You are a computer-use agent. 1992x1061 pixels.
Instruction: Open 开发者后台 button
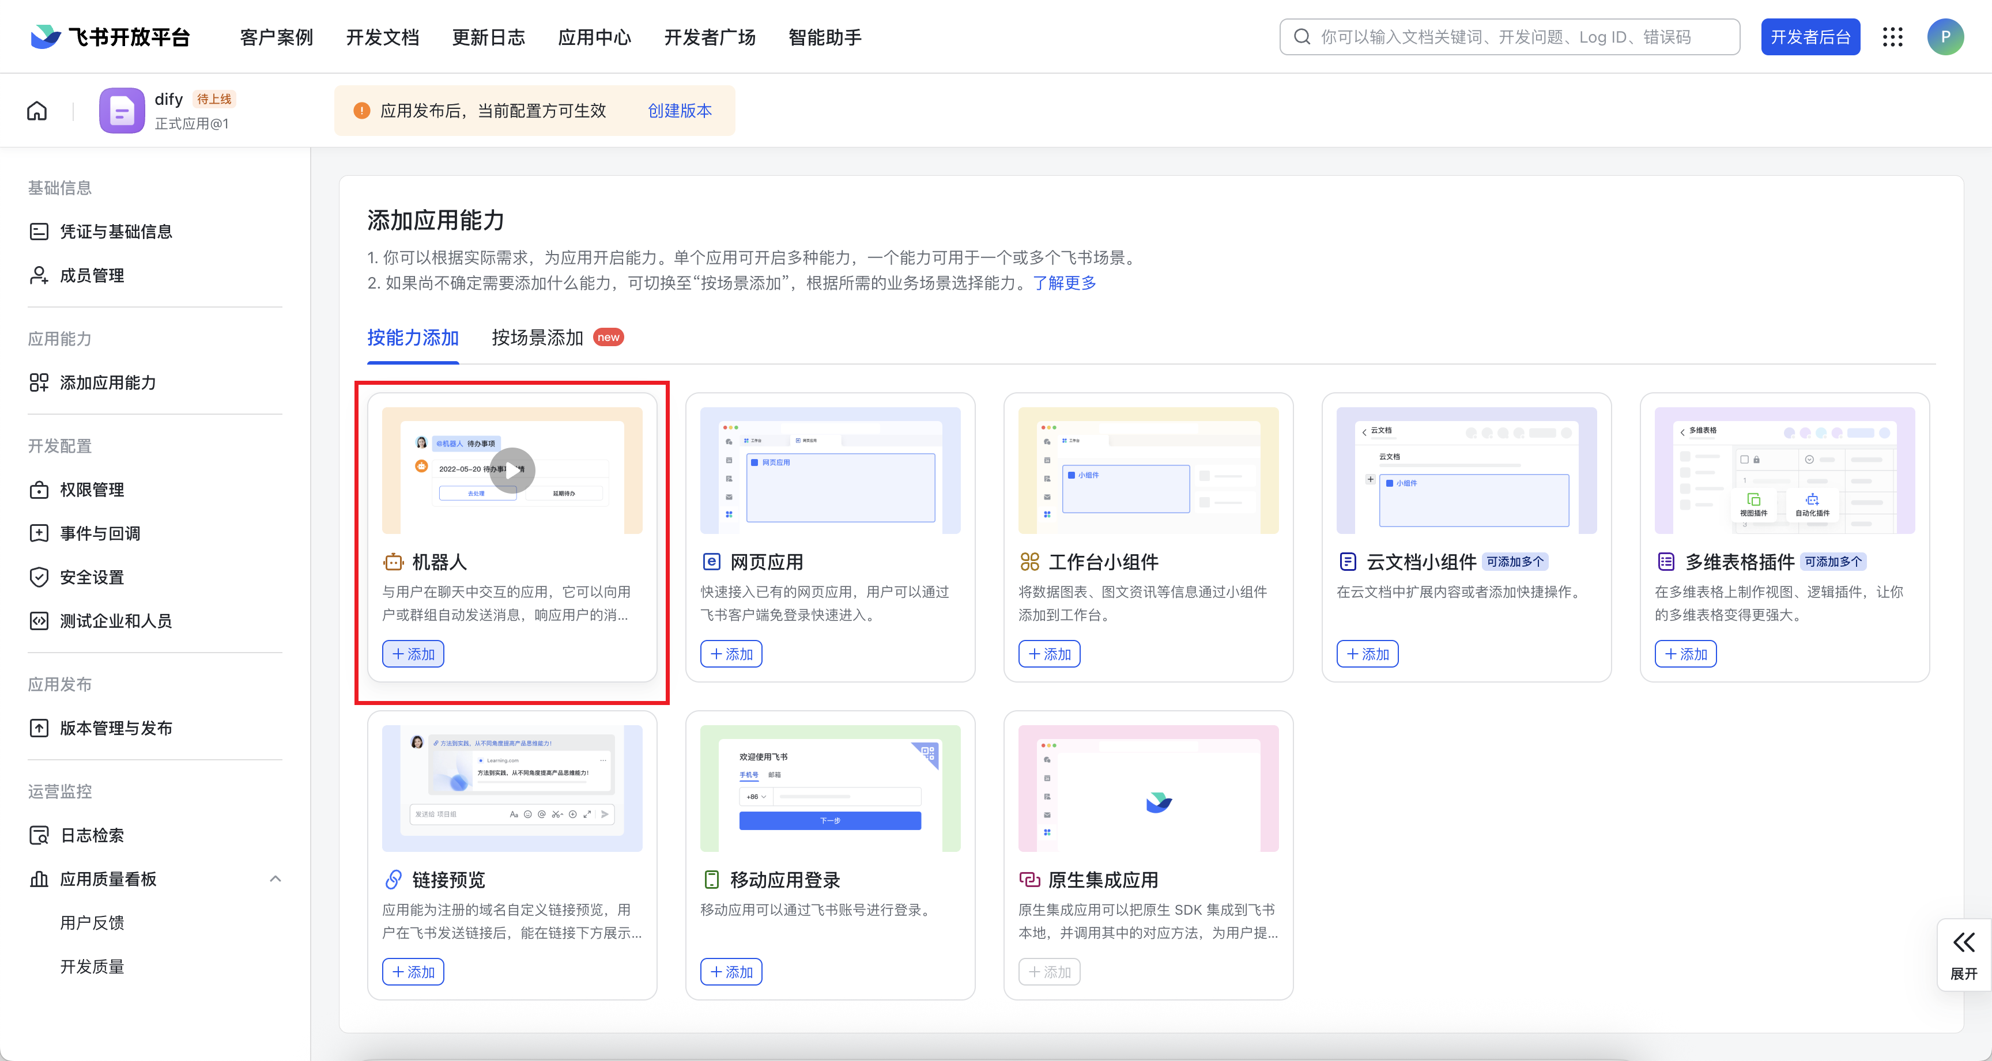(x=1809, y=37)
